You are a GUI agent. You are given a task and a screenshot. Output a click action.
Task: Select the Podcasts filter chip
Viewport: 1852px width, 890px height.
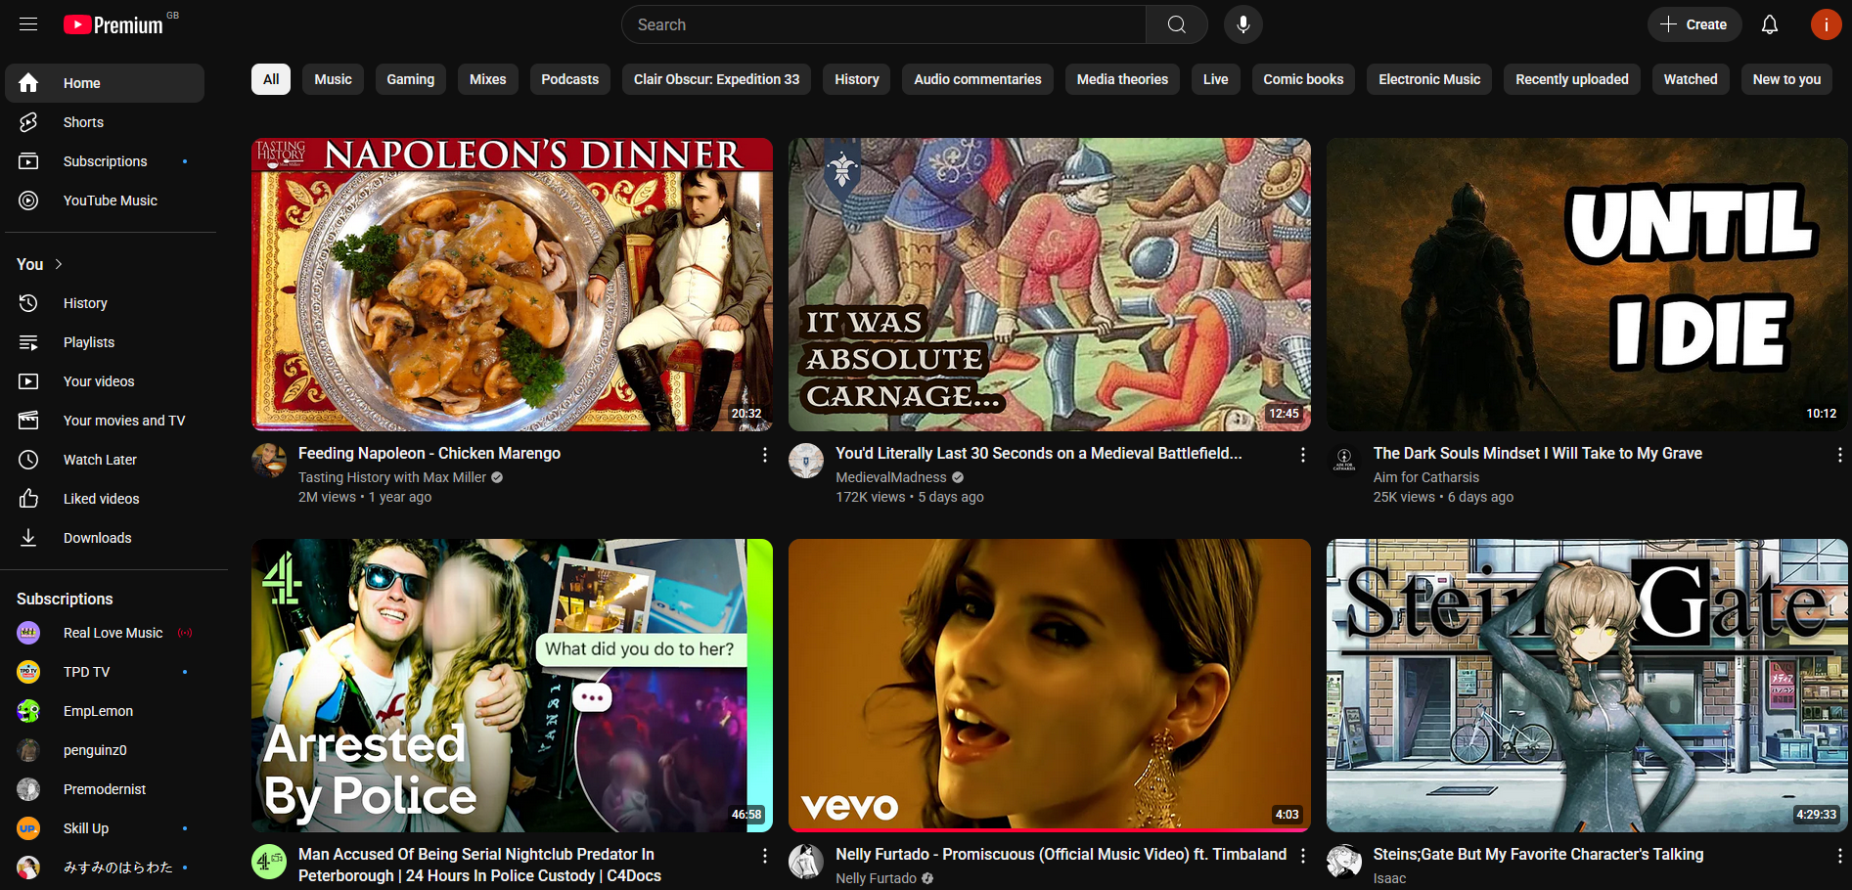(569, 79)
